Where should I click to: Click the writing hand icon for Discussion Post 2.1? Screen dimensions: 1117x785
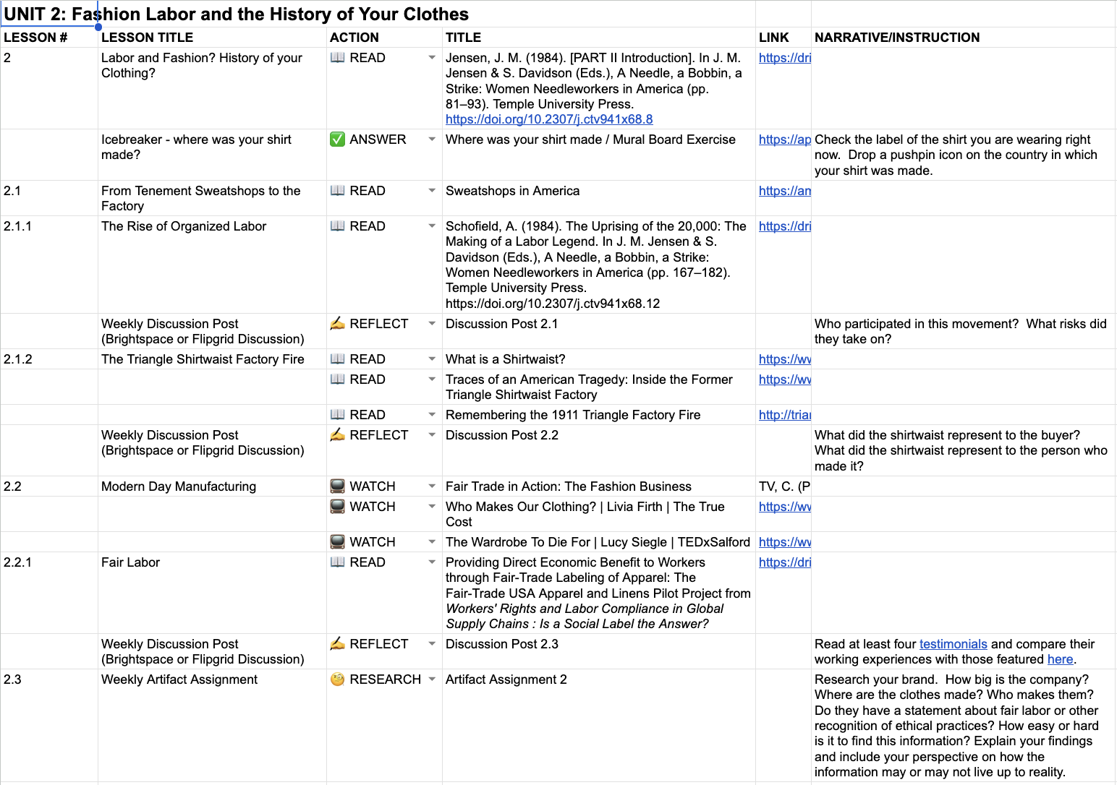click(x=337, y=324)
